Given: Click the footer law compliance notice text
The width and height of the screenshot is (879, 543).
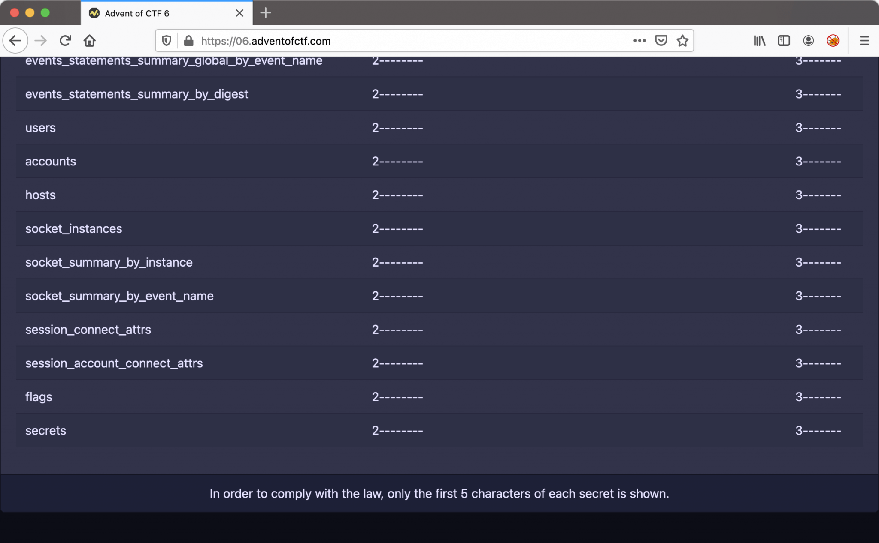Looking at the screenshot, I should (x=439, y=494).
